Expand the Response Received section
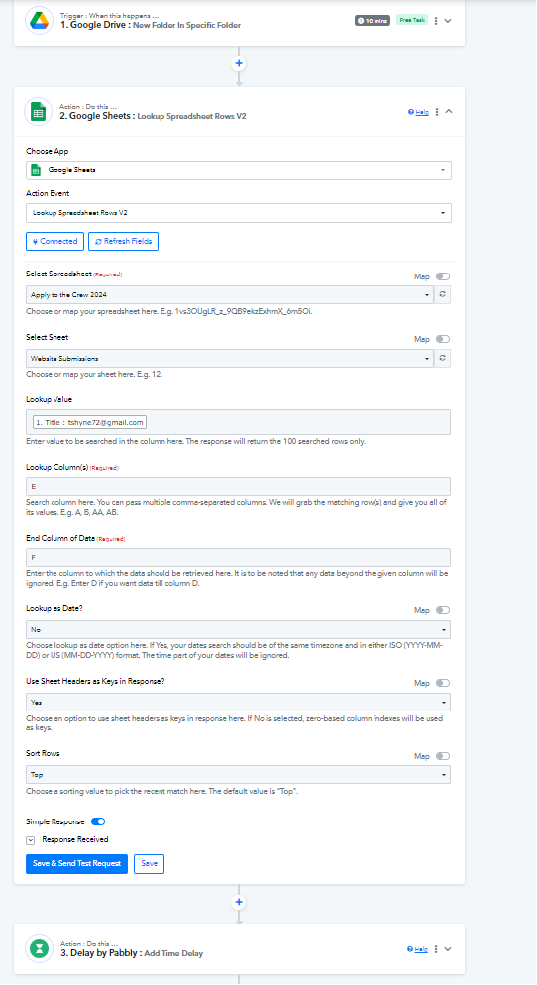 (x=30, y=840)
